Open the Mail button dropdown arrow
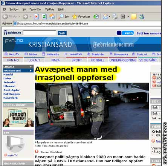Image resolution: width=168 pixels, height=166 pixels. click(x=110, y=17)
